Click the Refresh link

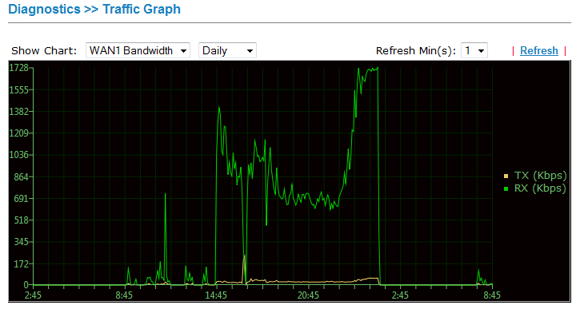click(538, 50)
